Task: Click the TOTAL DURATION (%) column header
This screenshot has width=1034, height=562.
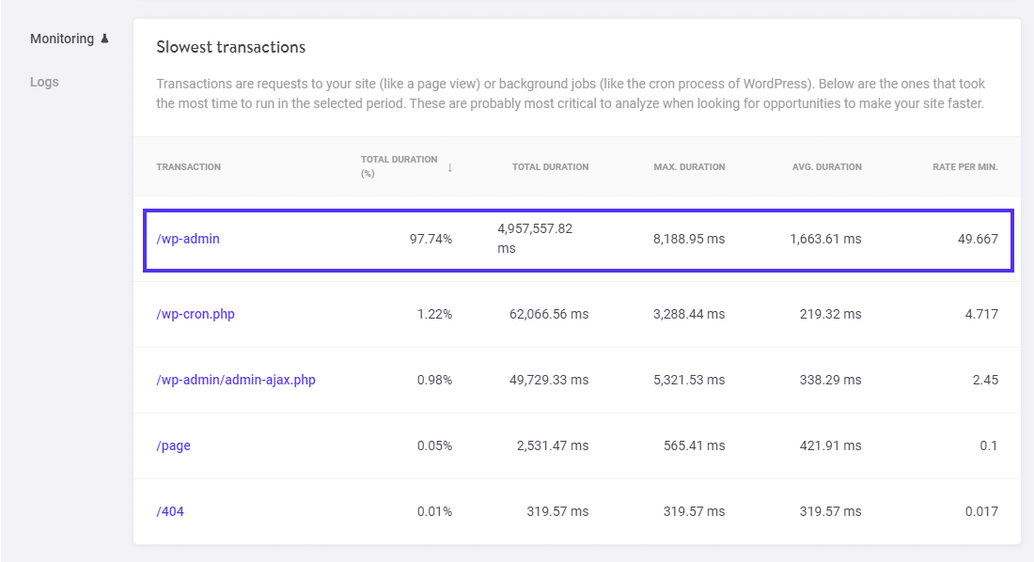Action: (x=399, y=166)
